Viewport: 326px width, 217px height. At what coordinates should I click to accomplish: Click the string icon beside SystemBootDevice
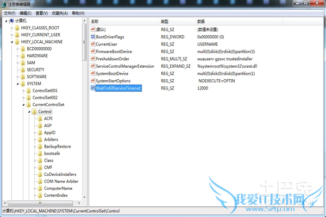(93, 73)
